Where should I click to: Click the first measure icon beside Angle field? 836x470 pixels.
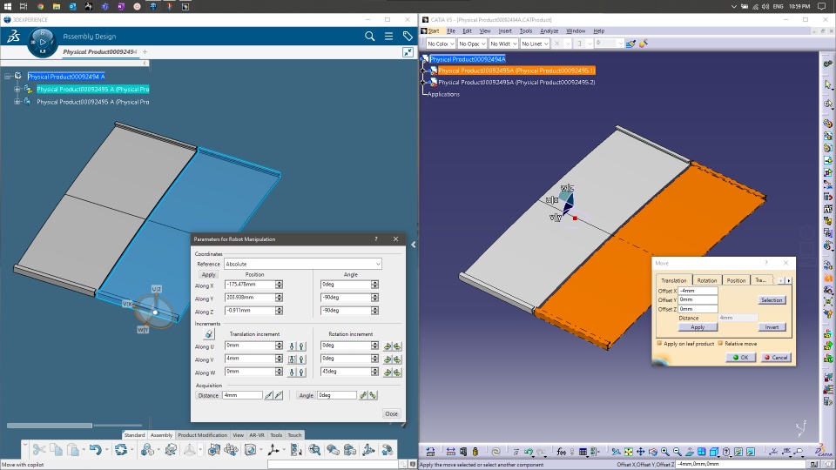(x=364, y=395)
